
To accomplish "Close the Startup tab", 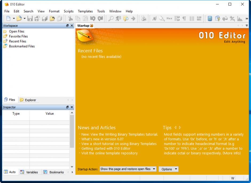I will click(91, 26).
